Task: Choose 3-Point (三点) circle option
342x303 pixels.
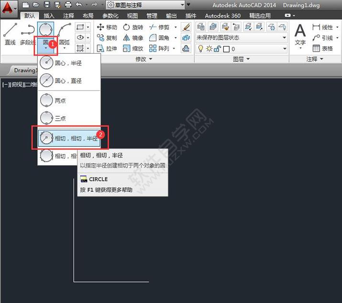Action: [x=69, y=118]
